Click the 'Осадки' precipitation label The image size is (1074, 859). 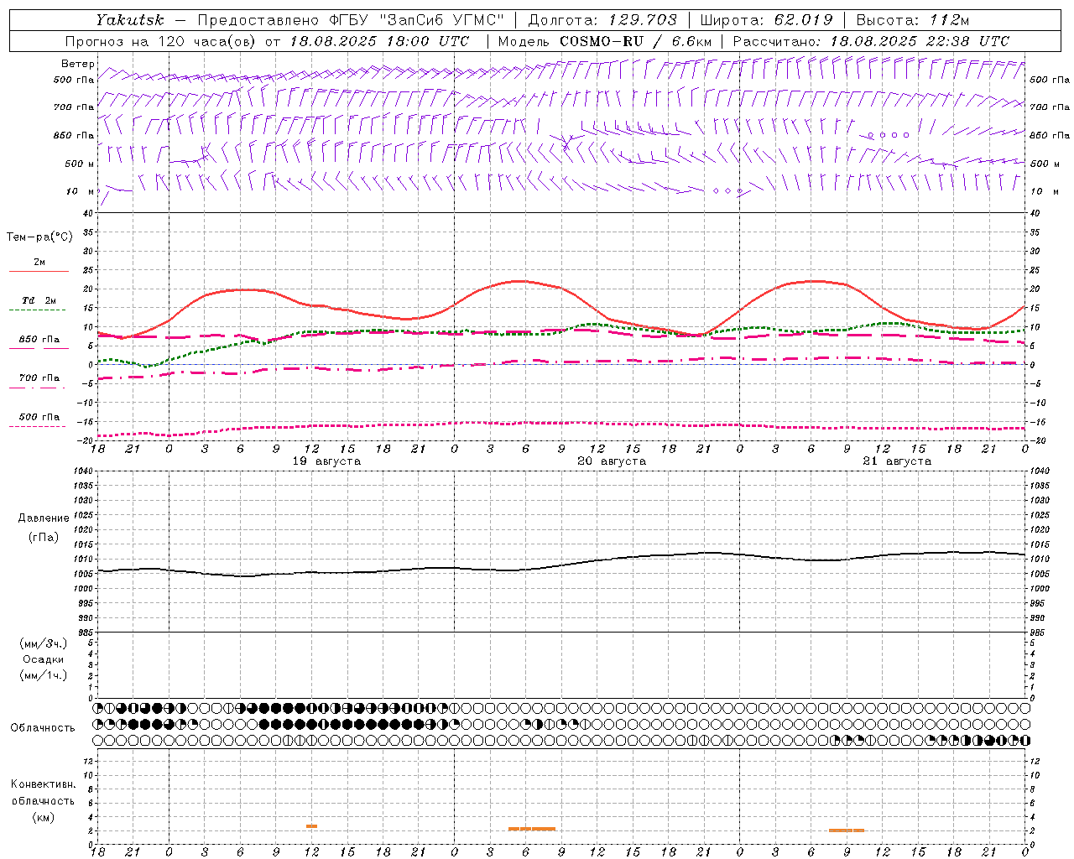(x=44, y=659)
